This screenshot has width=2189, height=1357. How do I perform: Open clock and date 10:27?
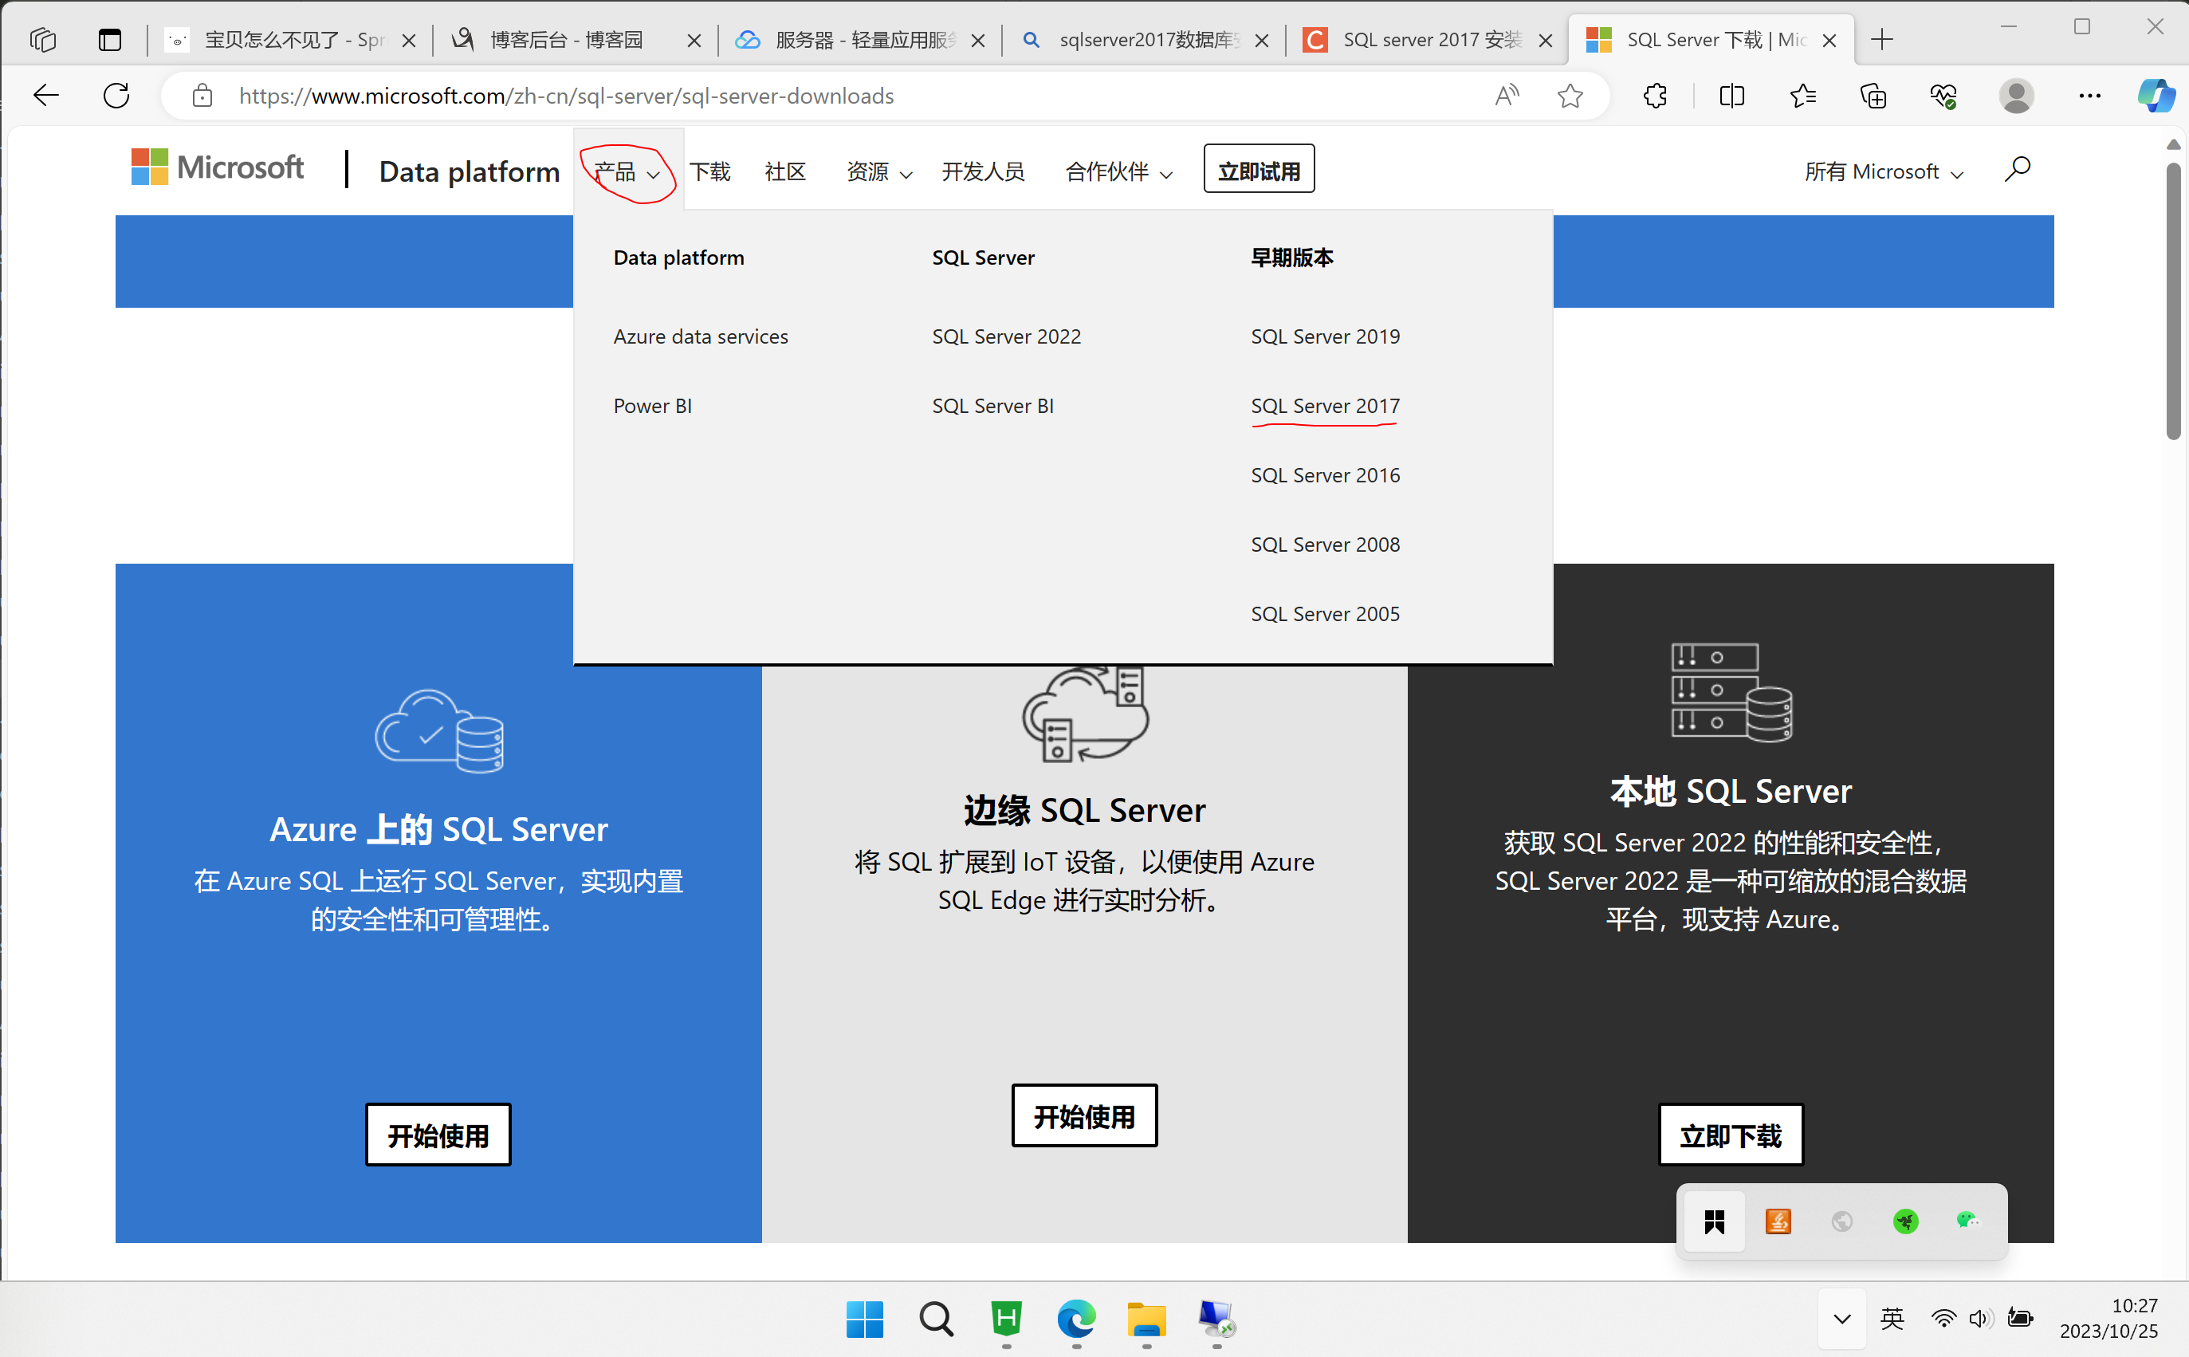[x=2108, y=1319]
